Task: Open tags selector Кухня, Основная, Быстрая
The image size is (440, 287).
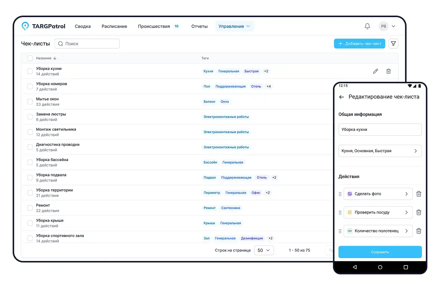Action: 380,151
